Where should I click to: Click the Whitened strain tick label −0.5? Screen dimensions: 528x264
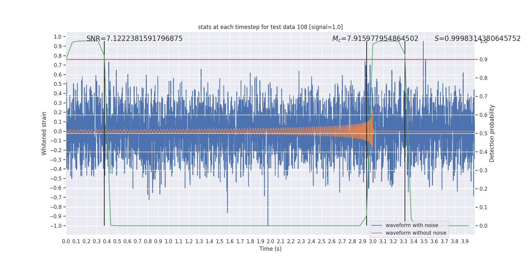pyautogui.click(x=56, y=179)
